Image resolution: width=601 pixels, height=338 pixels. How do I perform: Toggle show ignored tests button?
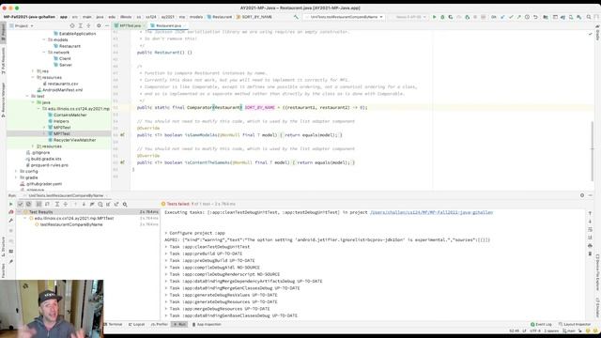coord(28,205)
